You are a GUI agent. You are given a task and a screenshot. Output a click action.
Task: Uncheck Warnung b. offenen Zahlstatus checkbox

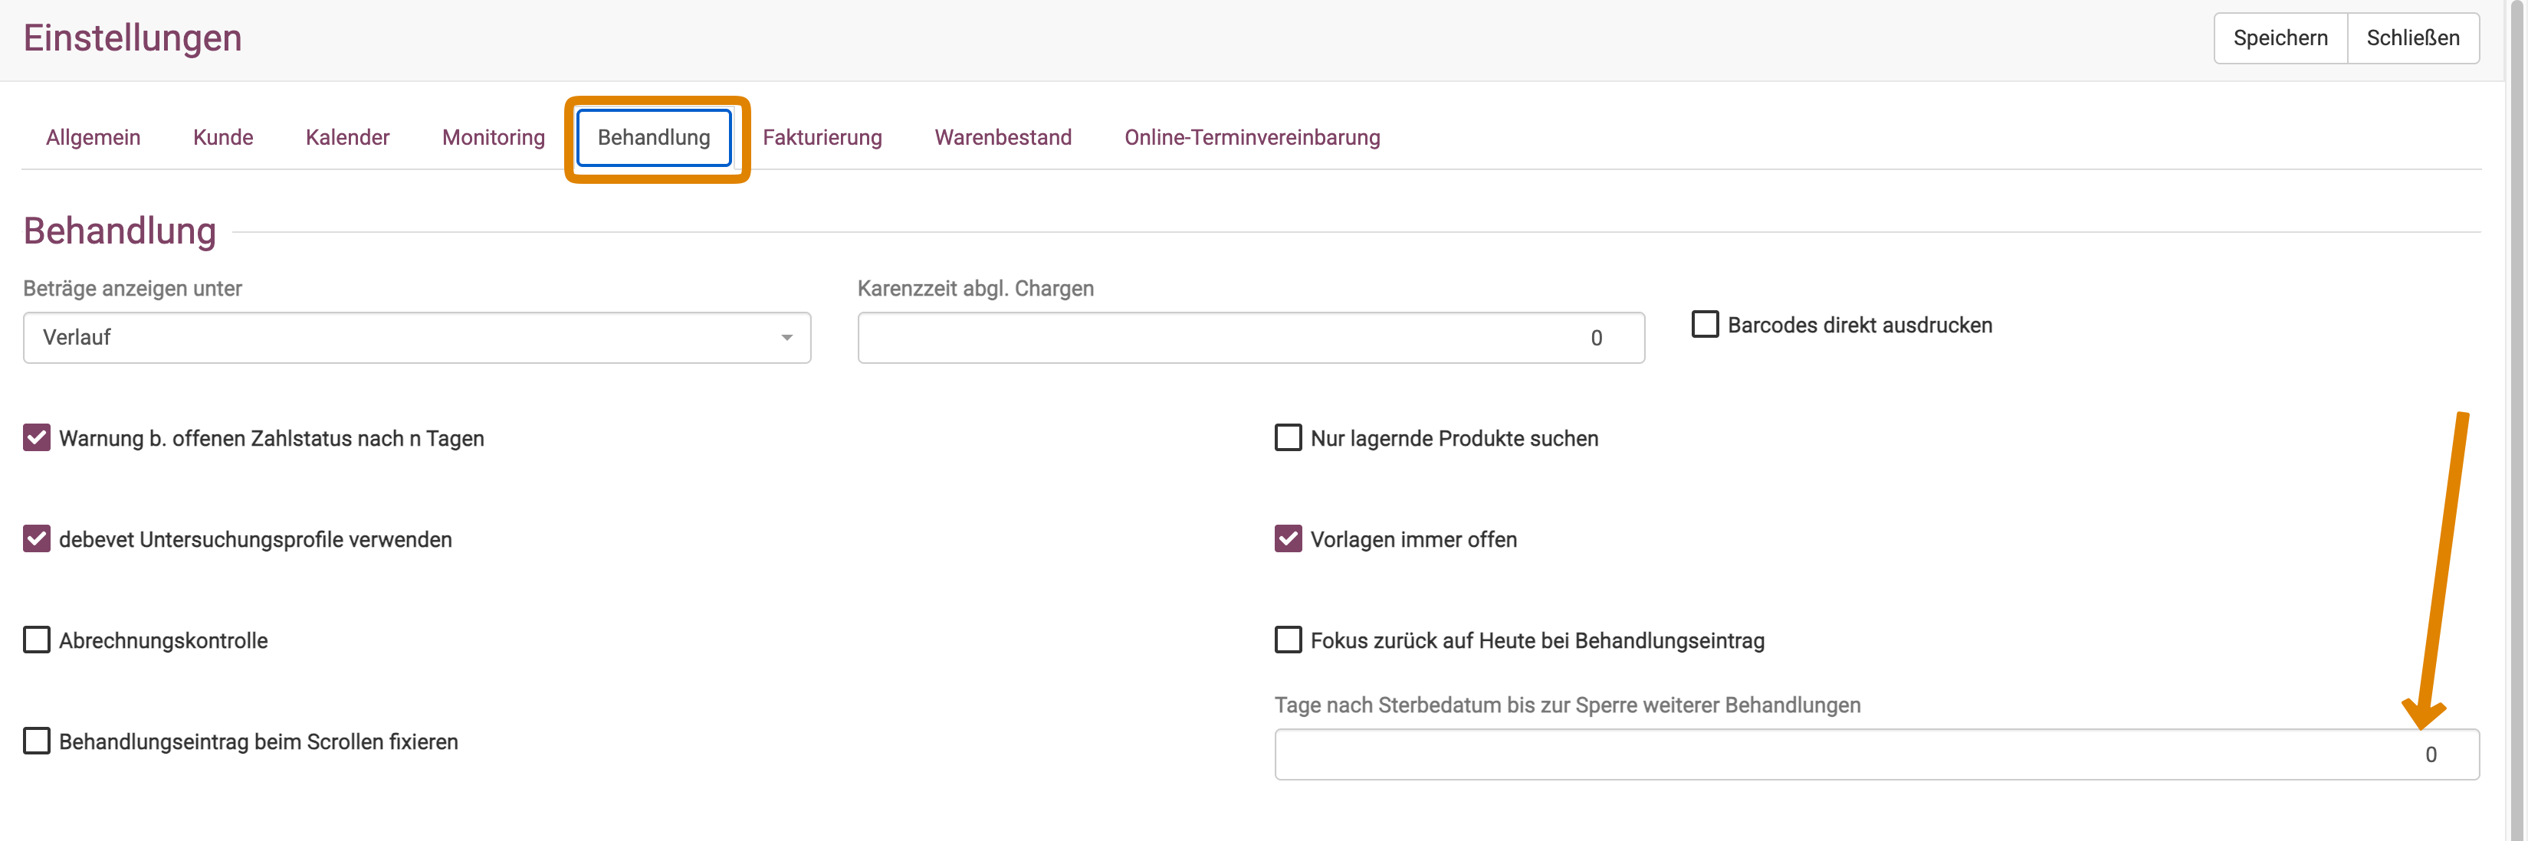point(38,438)
